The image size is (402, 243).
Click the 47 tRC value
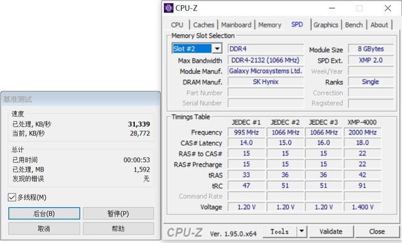246,185
